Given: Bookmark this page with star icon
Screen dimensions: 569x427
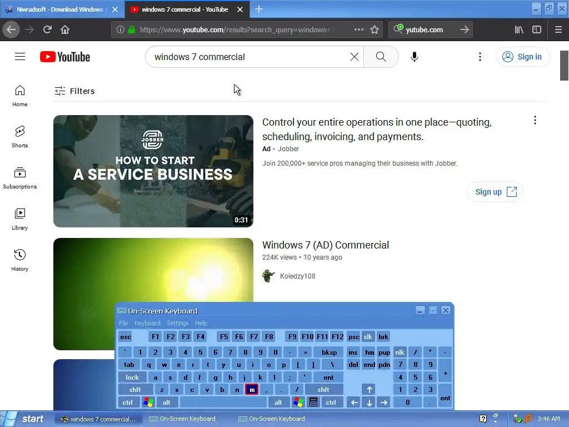Looking at the screenshot, I should pyautogui.click(x=375, y=29).
